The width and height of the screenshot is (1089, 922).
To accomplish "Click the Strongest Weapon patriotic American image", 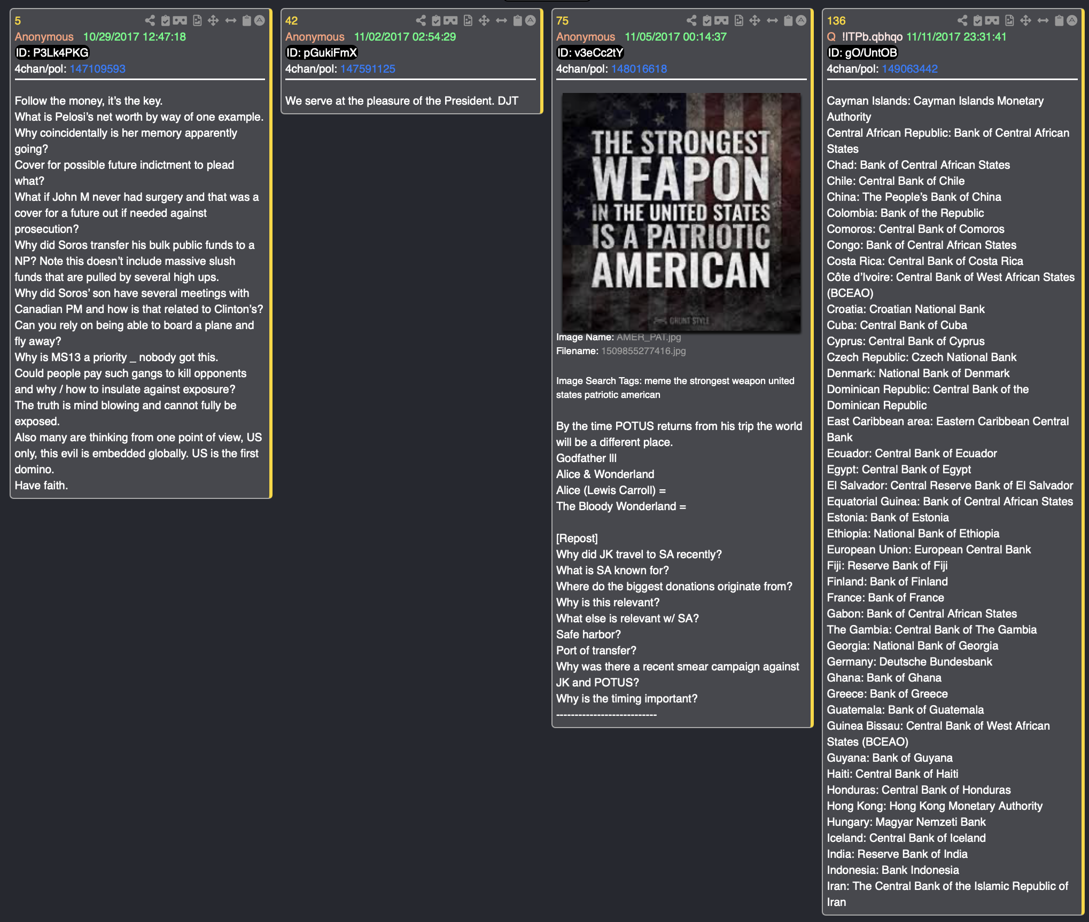I will [x=681, y=212].
